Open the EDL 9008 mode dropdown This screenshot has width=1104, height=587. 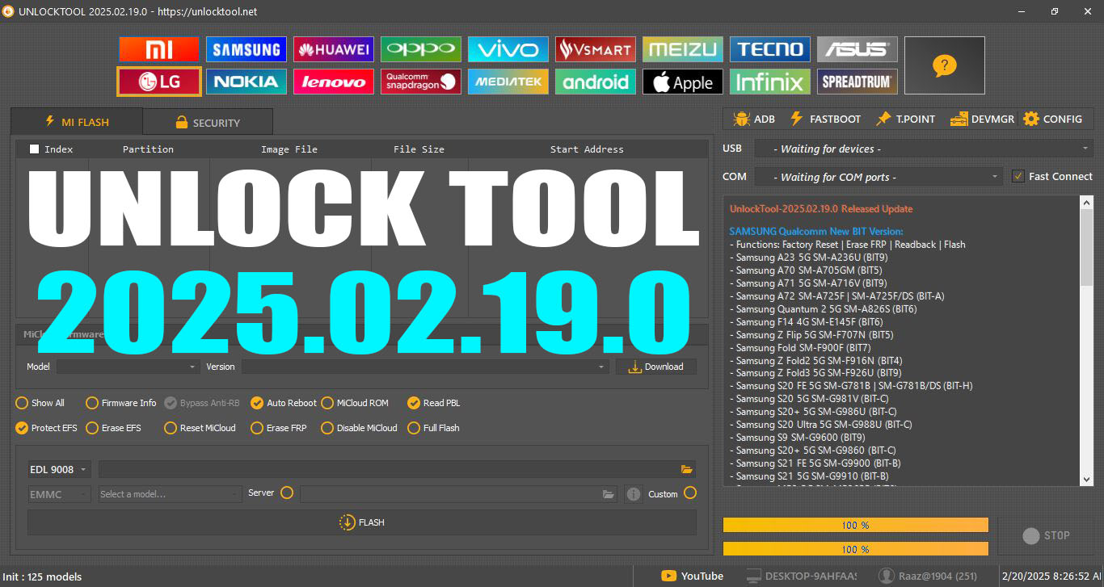(59, 469)
